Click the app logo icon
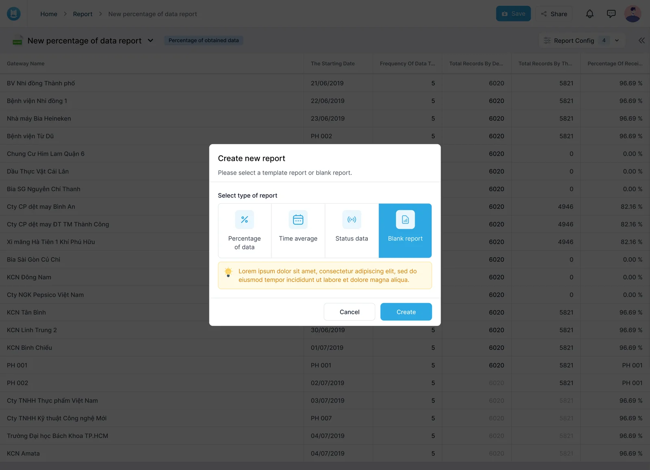 click(x=14, y=14)
